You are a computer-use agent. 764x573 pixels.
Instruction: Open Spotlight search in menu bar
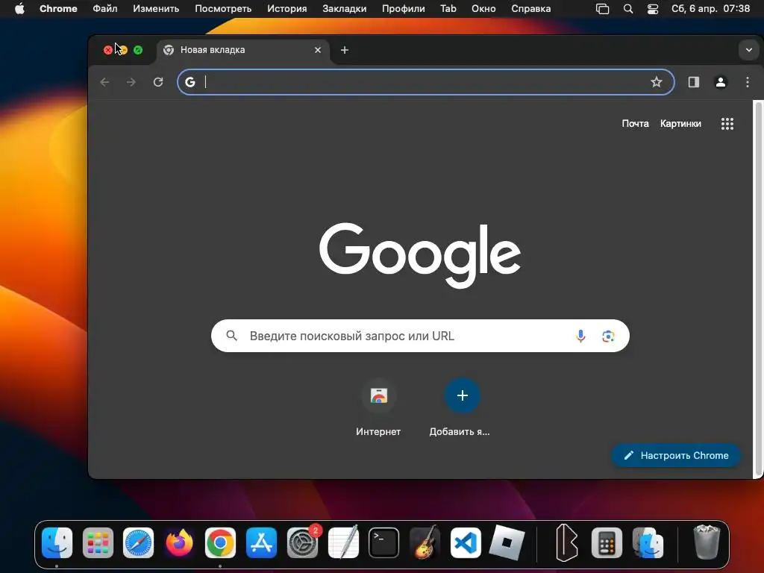(x=628, y=9)
